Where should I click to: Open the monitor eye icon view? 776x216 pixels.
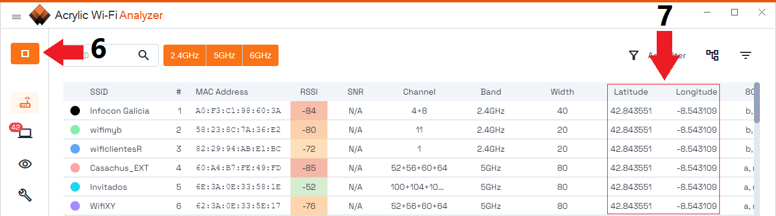click(25, 164)
